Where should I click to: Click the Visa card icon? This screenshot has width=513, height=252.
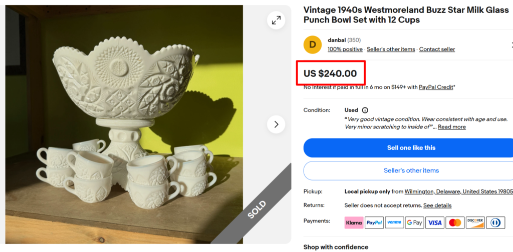click(435, 222)
